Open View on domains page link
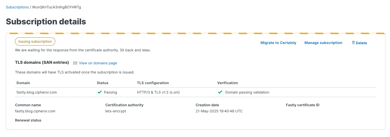This screenshot has width=390, height=137. 98,63
